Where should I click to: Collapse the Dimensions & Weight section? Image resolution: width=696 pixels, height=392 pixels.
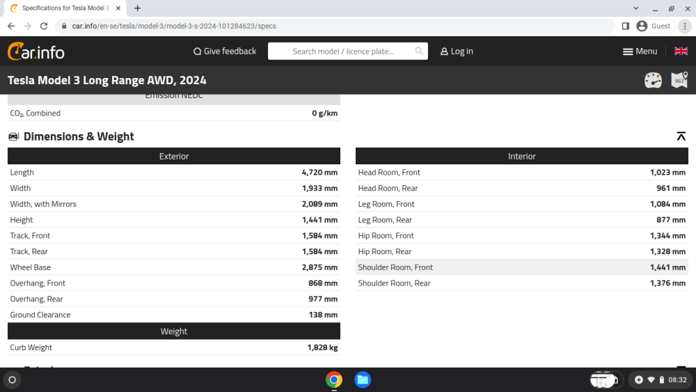tap(681, 136)
